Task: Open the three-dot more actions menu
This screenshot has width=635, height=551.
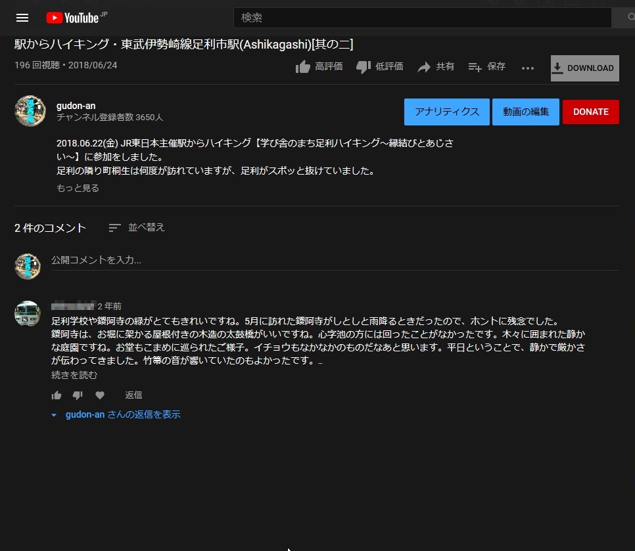Action: tap(528, 68)
